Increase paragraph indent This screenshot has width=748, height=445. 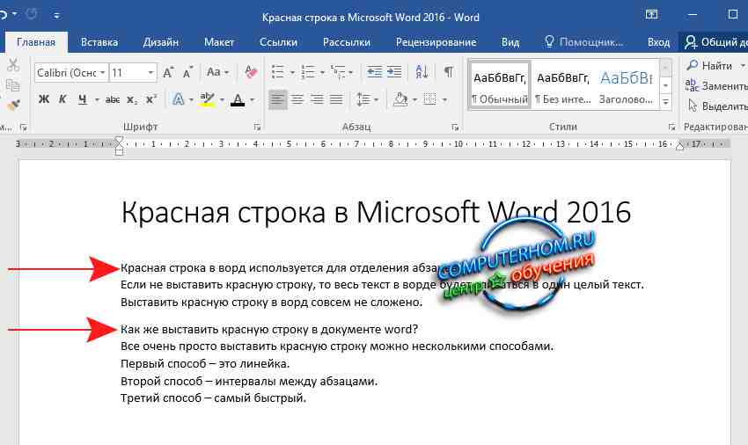[x=394, y=72]
